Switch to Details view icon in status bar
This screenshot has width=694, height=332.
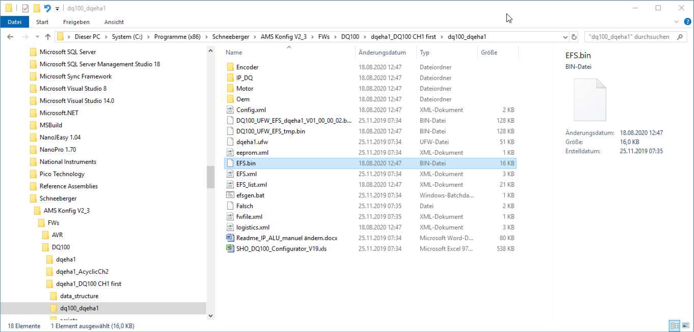(674, 326)
